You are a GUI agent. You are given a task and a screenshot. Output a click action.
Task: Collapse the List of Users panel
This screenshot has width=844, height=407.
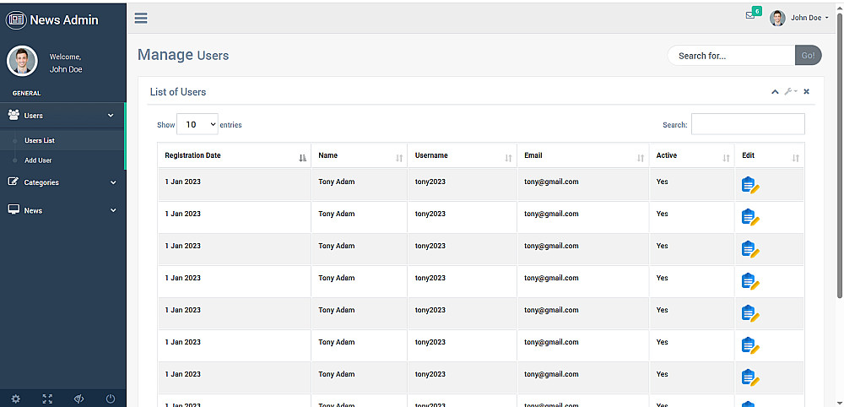point(775,92)
